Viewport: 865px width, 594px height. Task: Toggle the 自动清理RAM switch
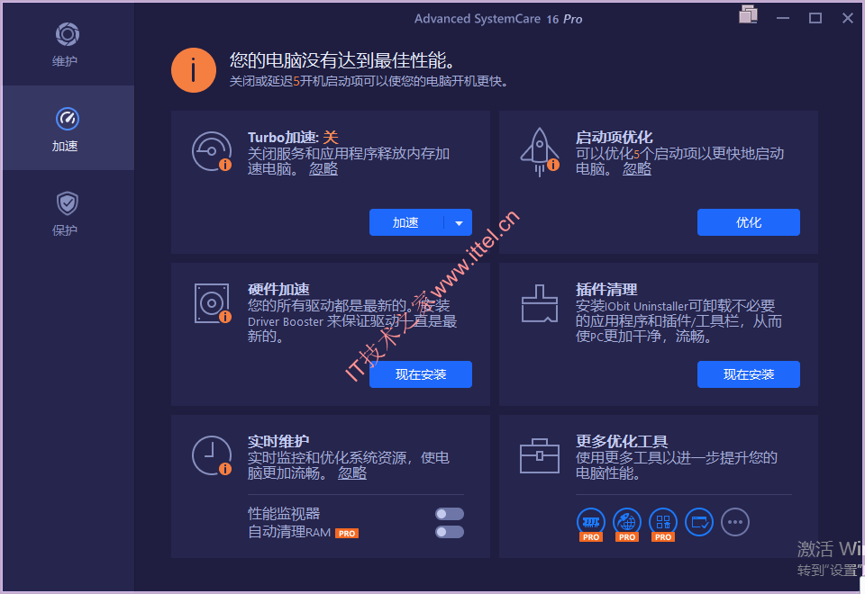point(449,532)
